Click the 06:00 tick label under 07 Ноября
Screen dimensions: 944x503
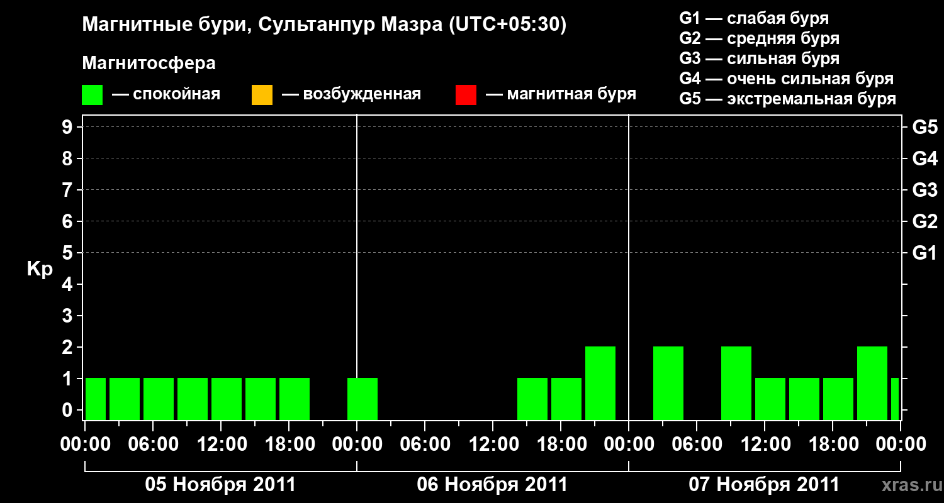[697, 444]
